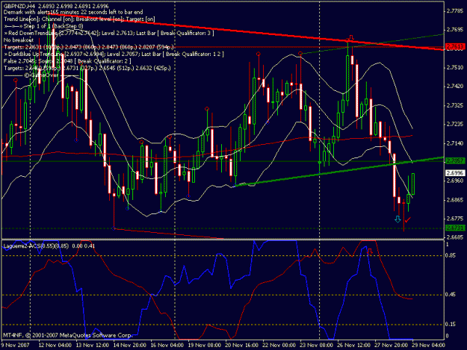Screen dimensions: 467x350
Task: Click the 0.45 indicator level label
Action: tap(451, 295)
